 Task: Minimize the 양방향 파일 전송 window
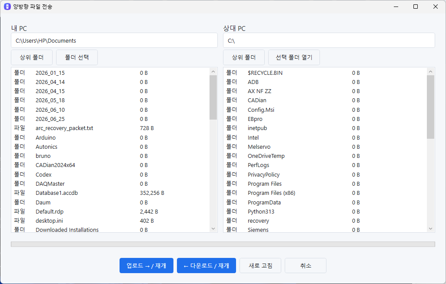396,7
